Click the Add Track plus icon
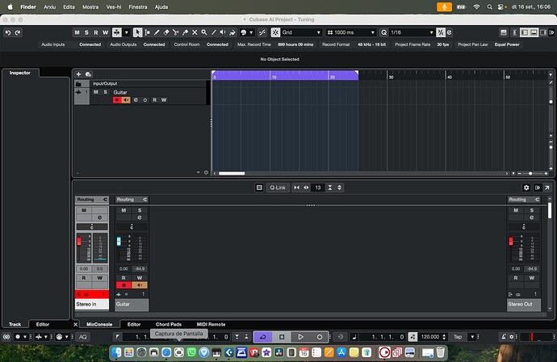557x362 pixels. coord(78,74)
